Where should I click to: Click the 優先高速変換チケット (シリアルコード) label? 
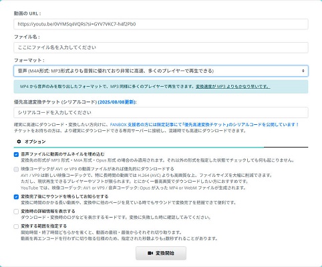click(x=55, y=102)
